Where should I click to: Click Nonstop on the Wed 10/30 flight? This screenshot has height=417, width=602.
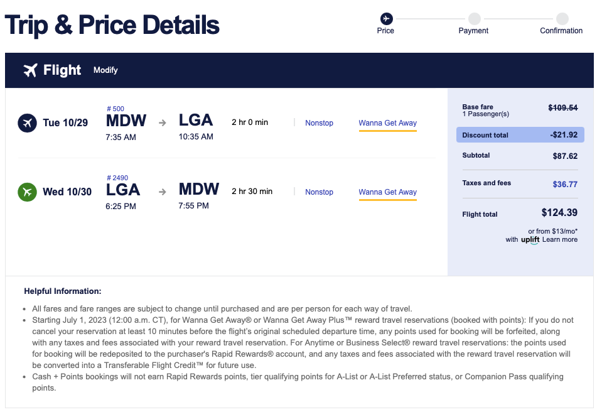pyautogui.click(x=319, y=192)
